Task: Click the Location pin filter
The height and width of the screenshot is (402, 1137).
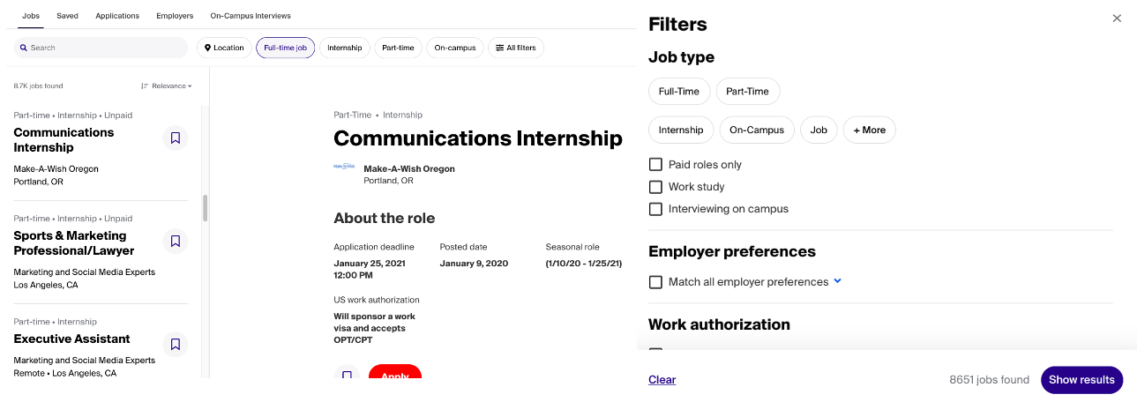Action: click(x=224, y=48)
